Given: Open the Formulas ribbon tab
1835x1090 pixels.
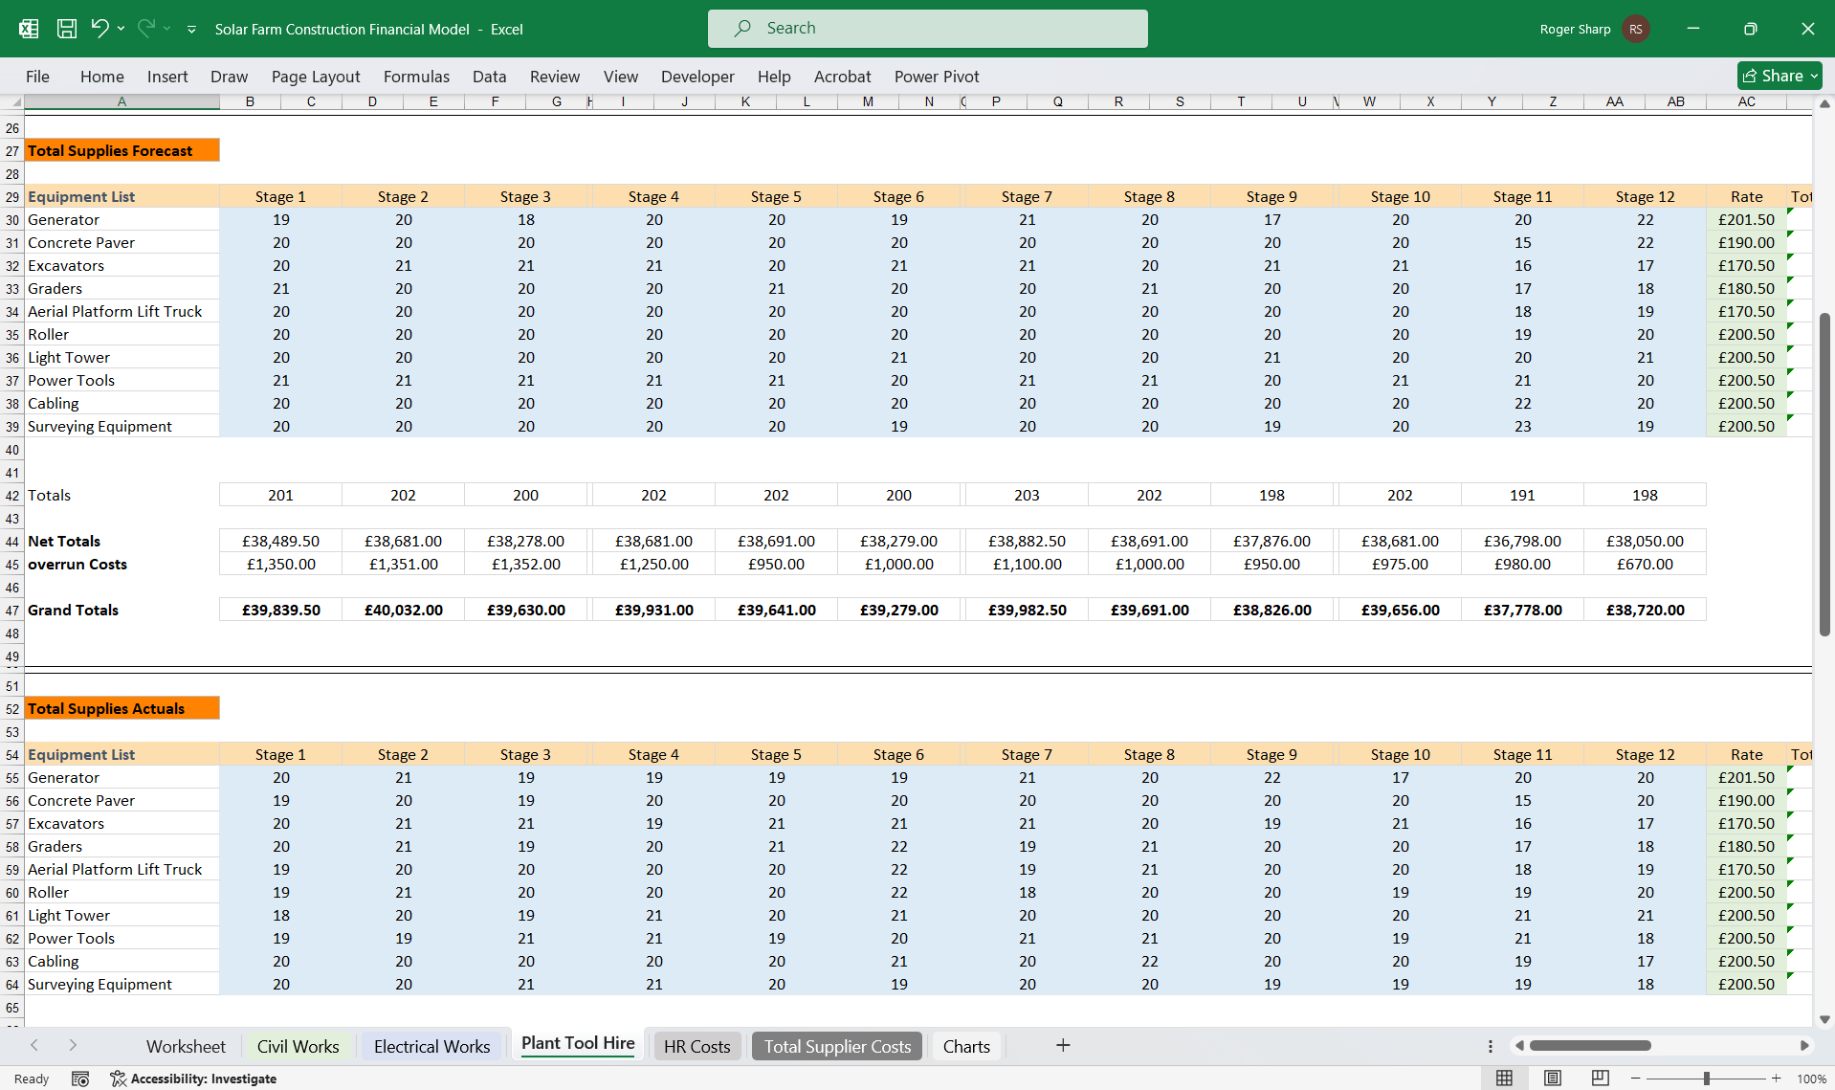Looking at the screenshot, I should (x=416, y=77).
